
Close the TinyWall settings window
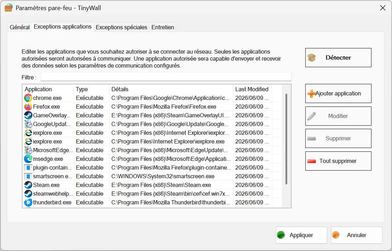(383, 8)
